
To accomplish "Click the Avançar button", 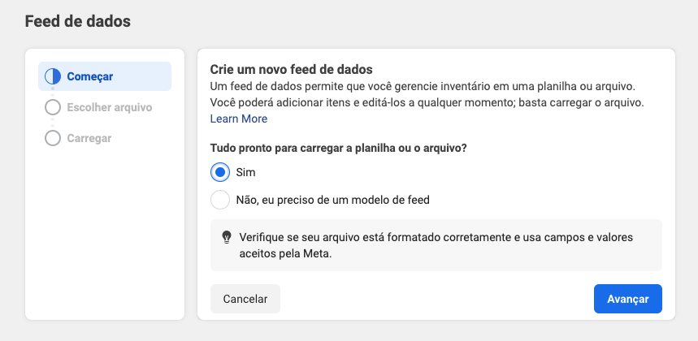I will tap(627, 299).
